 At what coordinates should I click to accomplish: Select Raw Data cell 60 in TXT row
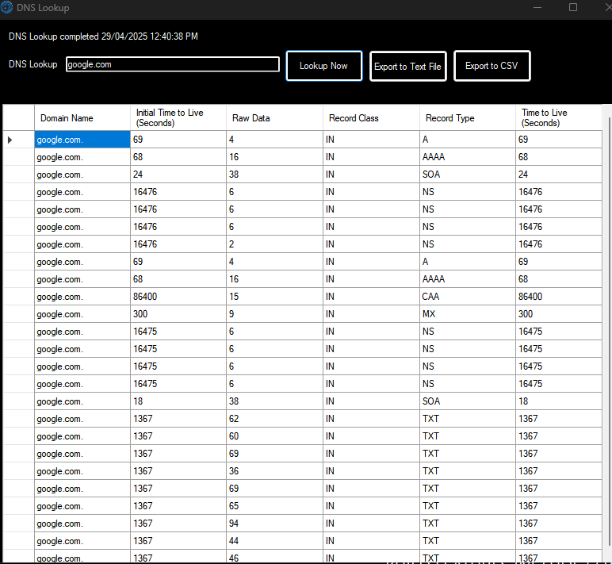[x=275, y=435]
